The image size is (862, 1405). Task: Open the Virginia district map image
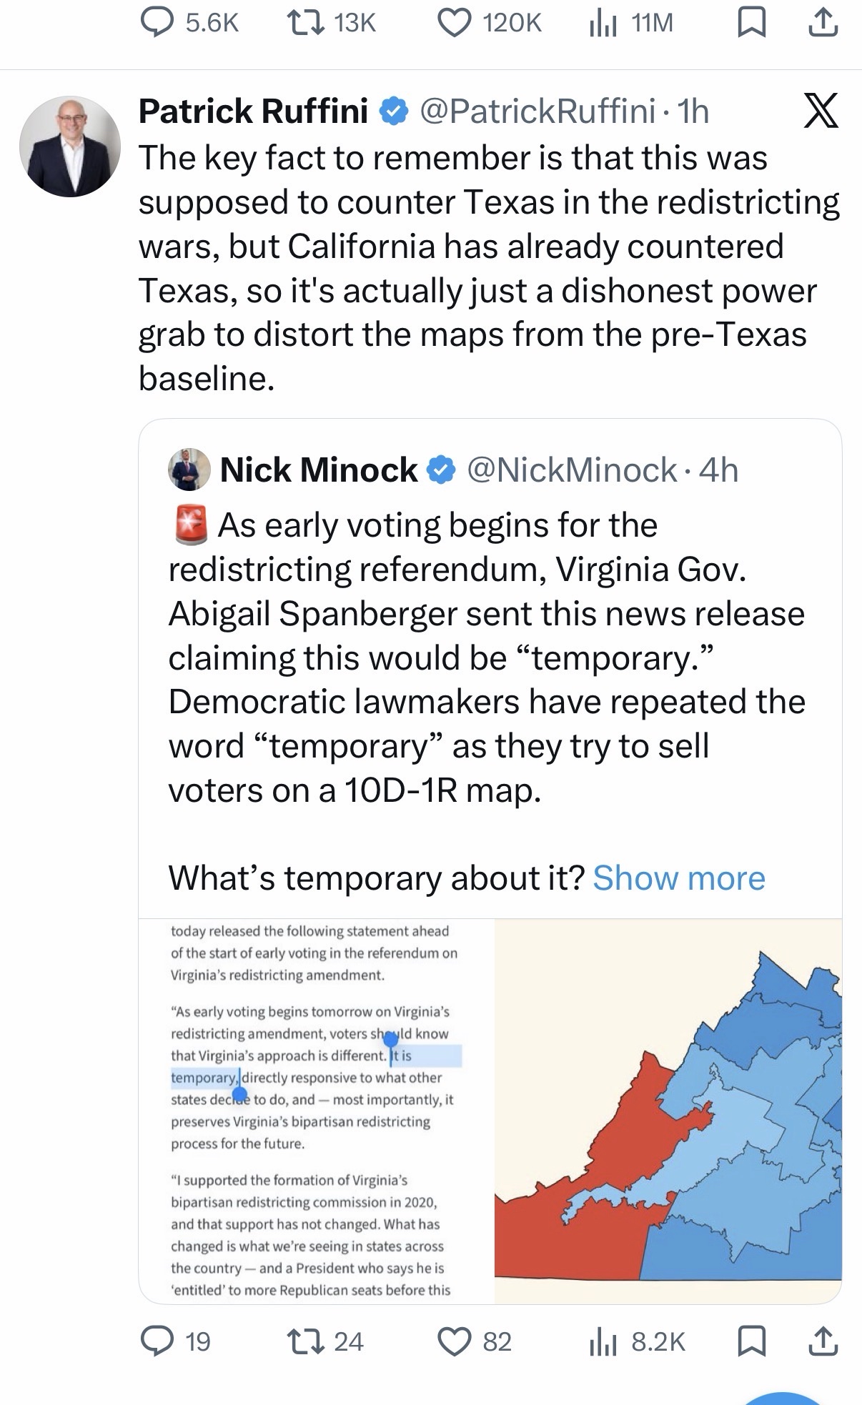[x=668, y=1110]
